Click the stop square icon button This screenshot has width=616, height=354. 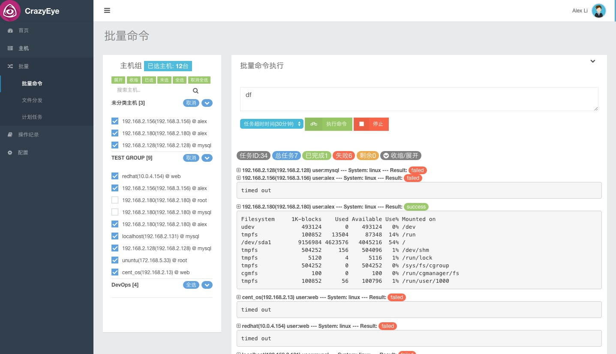tap(361, 124)
